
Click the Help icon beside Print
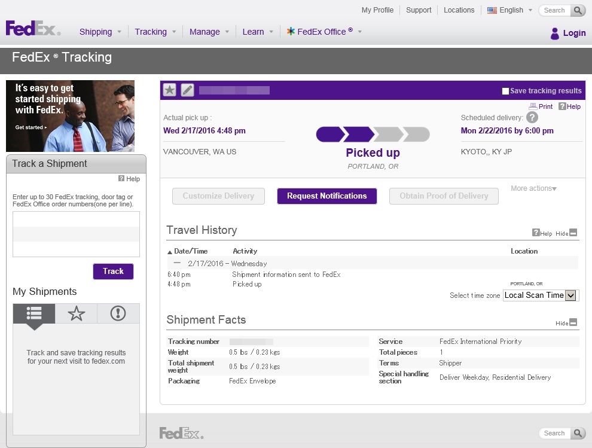coord(562,106)
